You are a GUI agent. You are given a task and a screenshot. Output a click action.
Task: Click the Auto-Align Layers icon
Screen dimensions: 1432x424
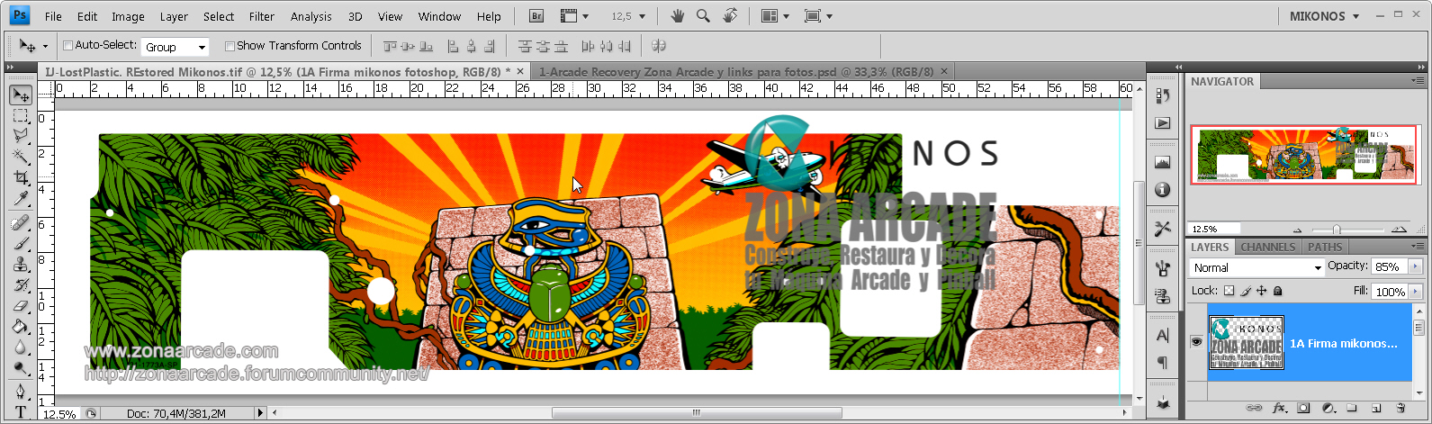tap(658, 46)
